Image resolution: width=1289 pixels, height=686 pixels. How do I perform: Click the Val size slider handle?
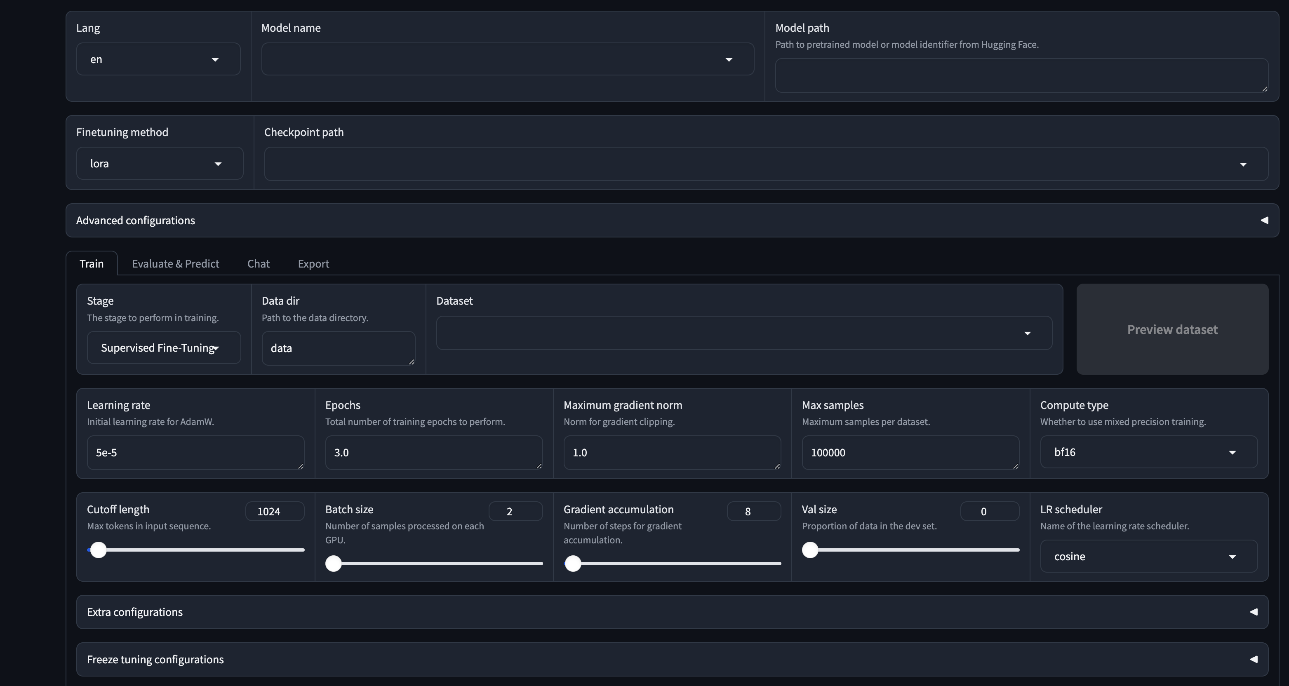pyautogui.click(x=810, y=550)
